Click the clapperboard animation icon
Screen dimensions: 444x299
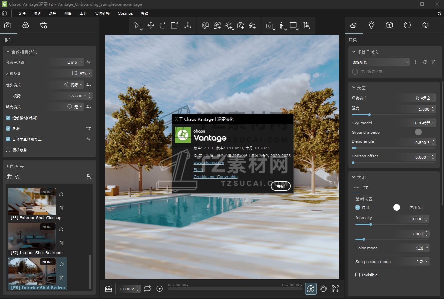[109, 289]
